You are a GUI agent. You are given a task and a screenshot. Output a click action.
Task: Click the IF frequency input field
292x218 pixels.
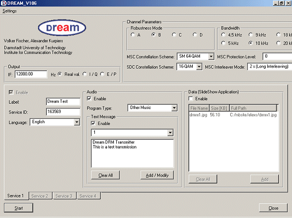pos(31,74)
